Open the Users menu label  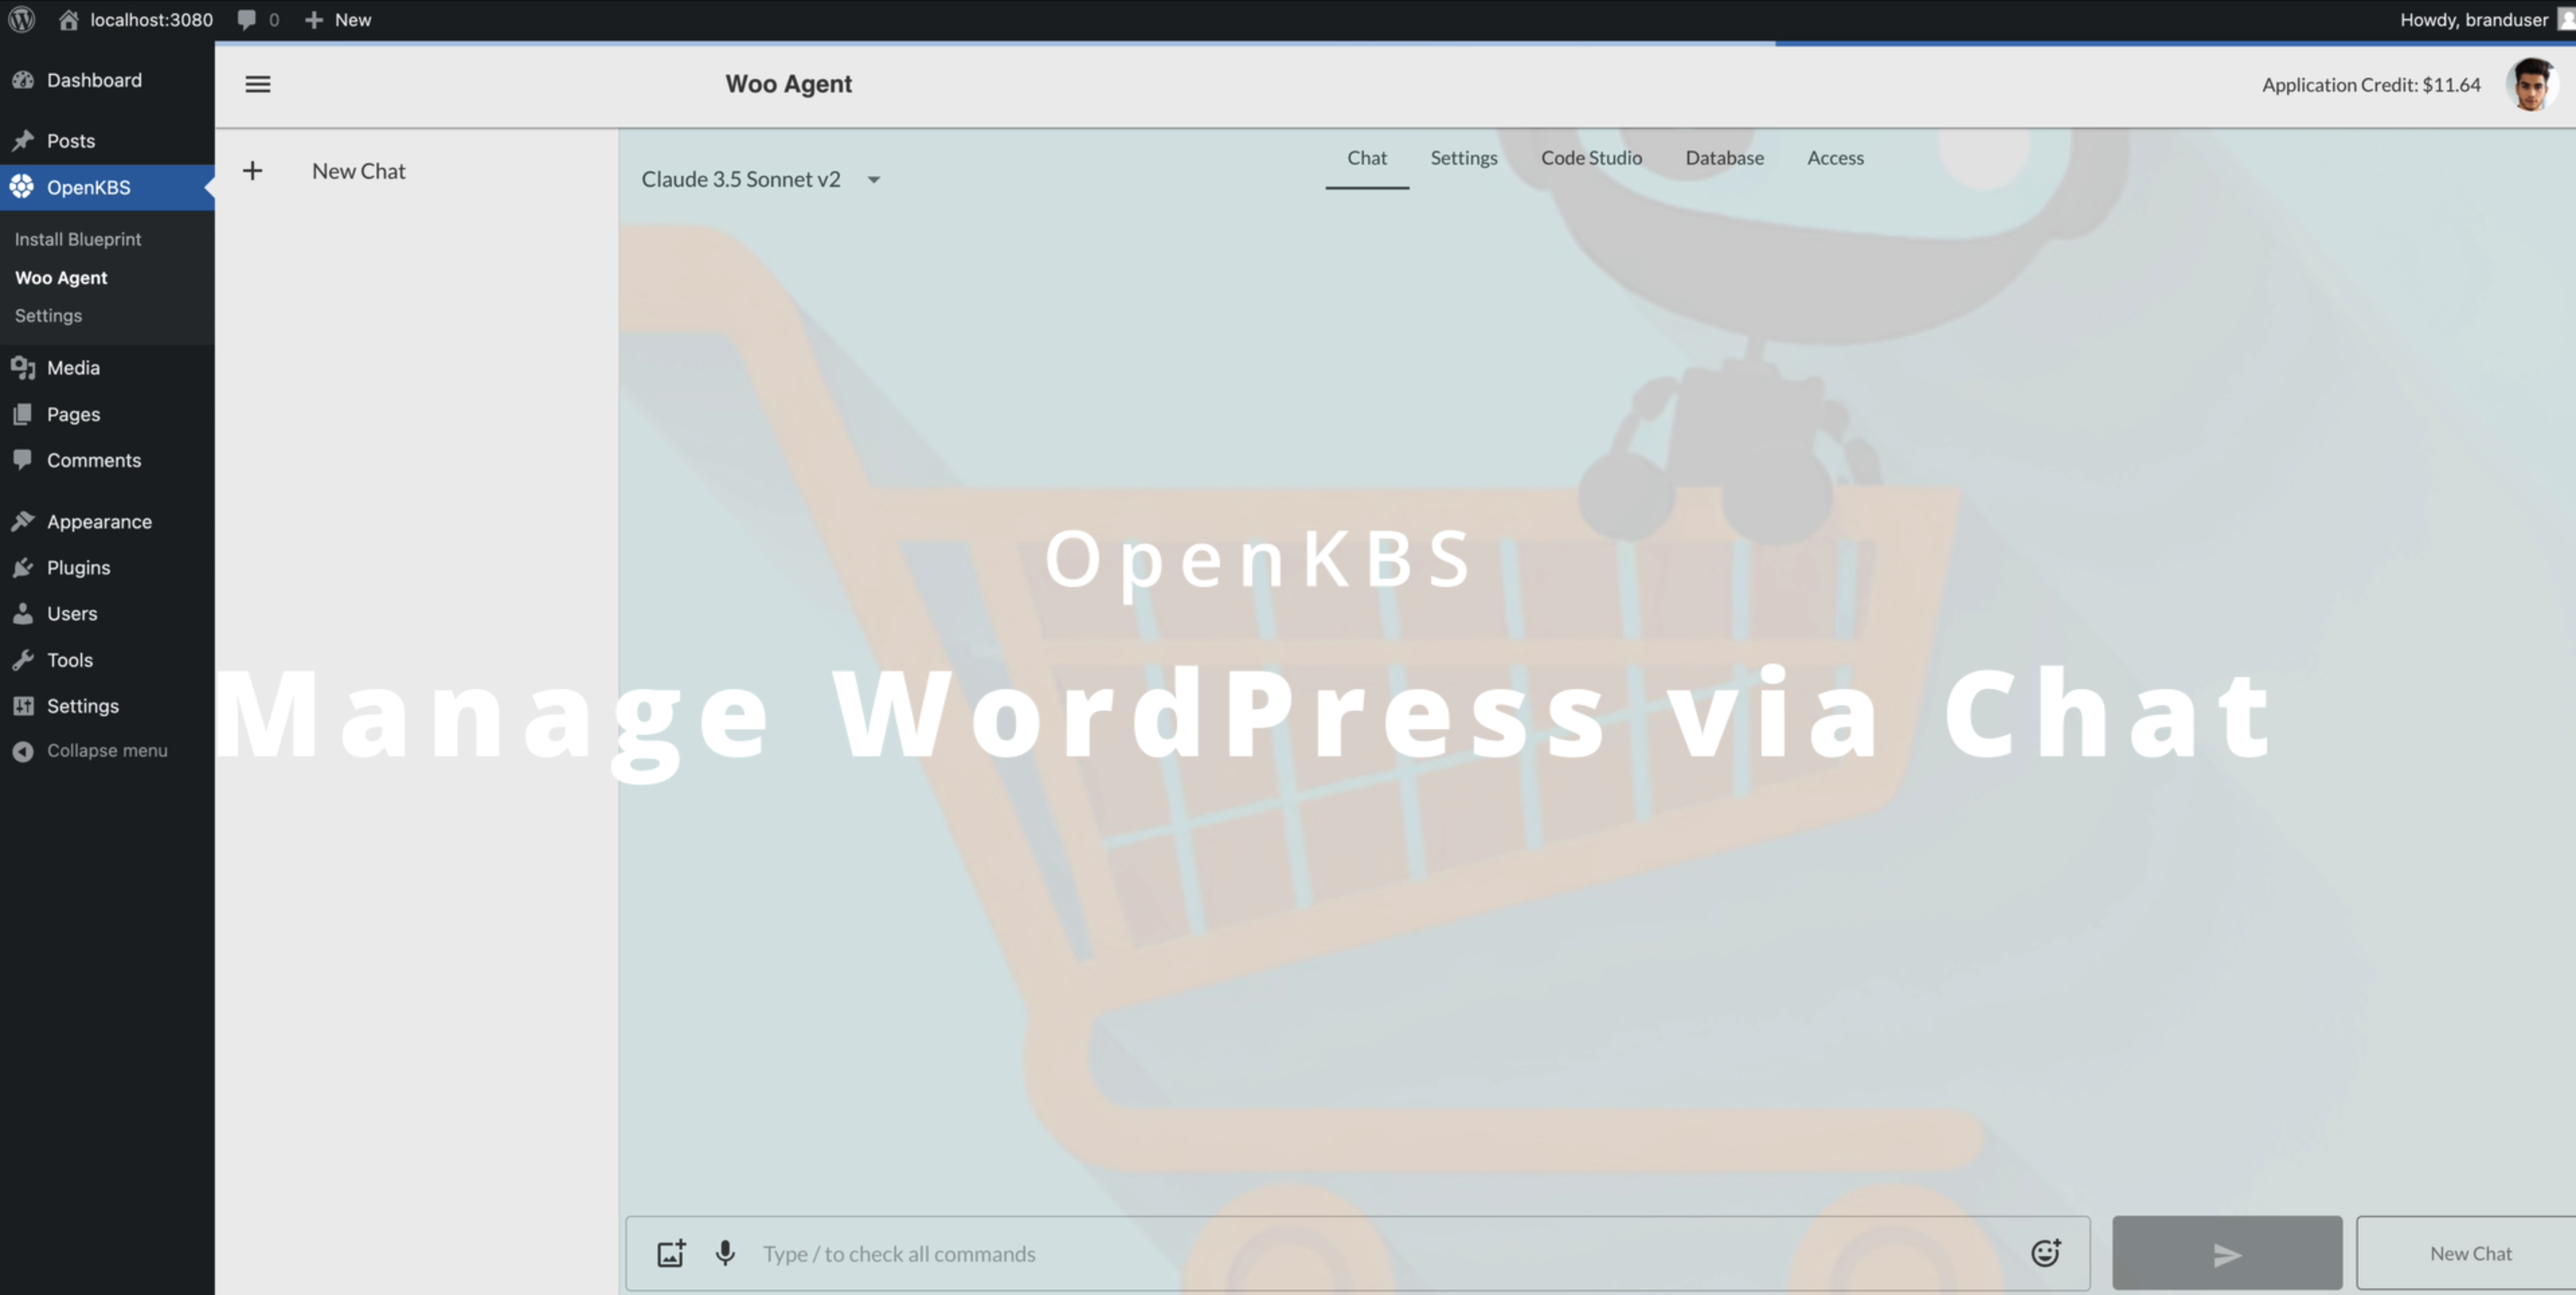click(x=72, y=614)
